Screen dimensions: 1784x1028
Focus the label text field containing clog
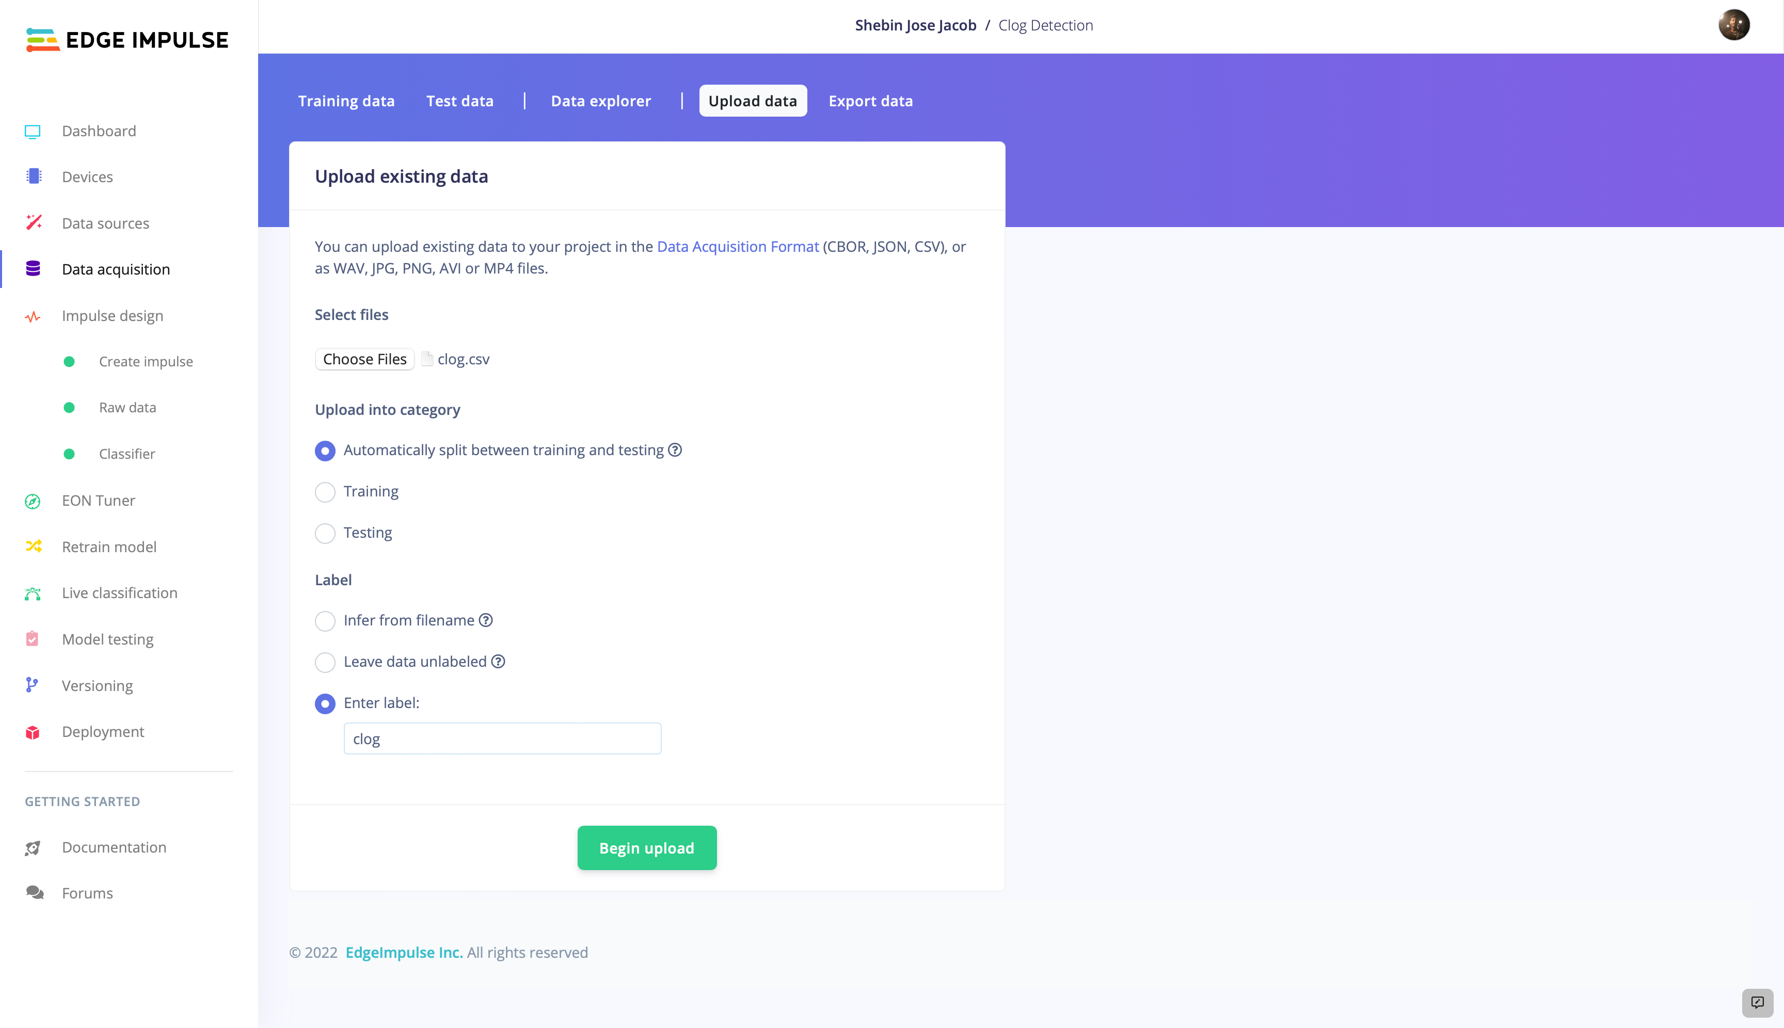tap(502, 738)
